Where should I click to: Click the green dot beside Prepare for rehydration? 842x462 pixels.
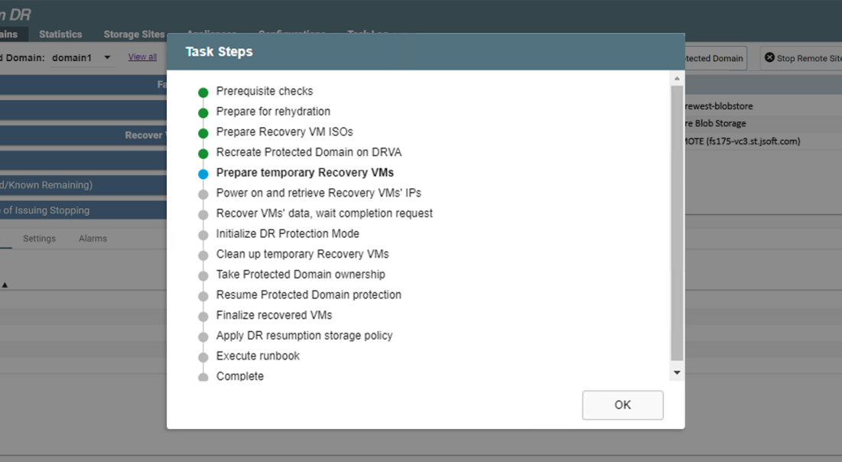click(203, 113)
